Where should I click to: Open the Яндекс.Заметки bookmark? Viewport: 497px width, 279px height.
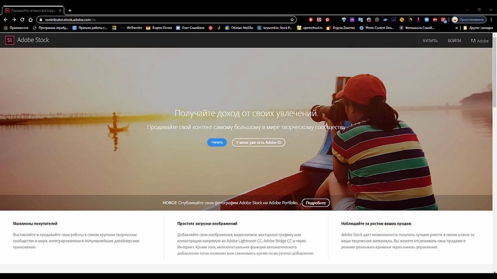(x=341, y=28)
